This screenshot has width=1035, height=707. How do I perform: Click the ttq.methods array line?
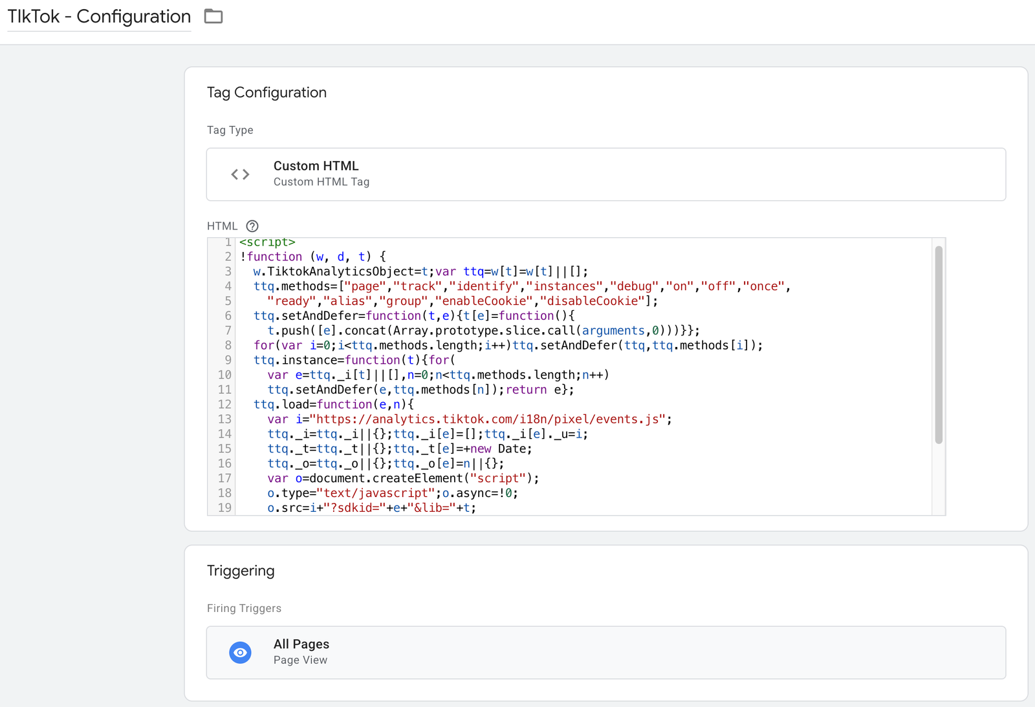click(522, 286)
